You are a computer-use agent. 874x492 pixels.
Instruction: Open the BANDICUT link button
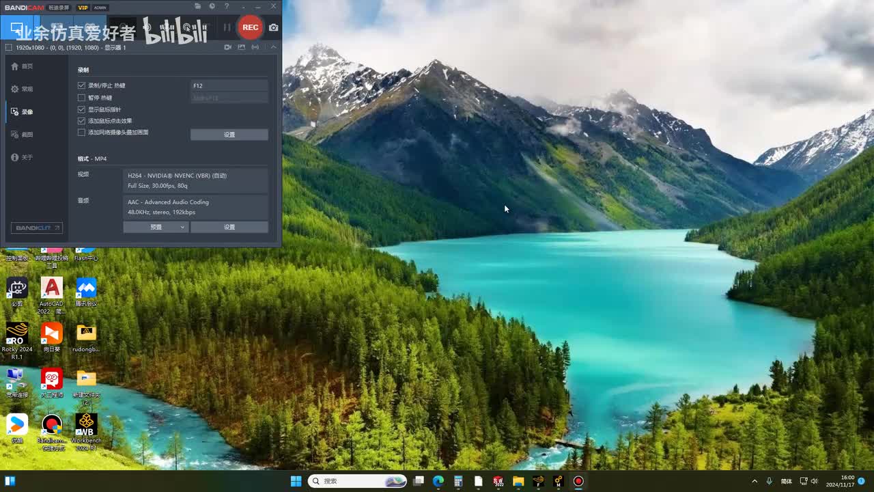click(37, 228)
